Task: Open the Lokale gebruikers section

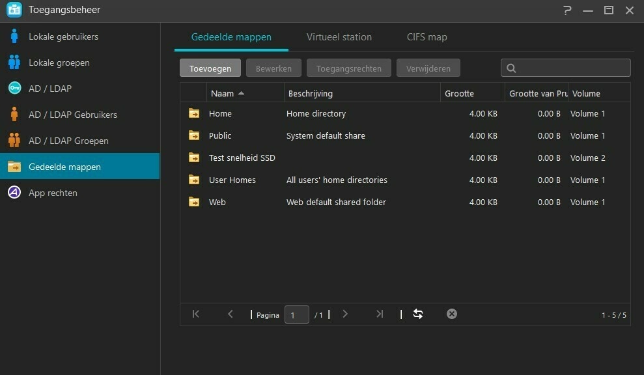Action: 79,36
